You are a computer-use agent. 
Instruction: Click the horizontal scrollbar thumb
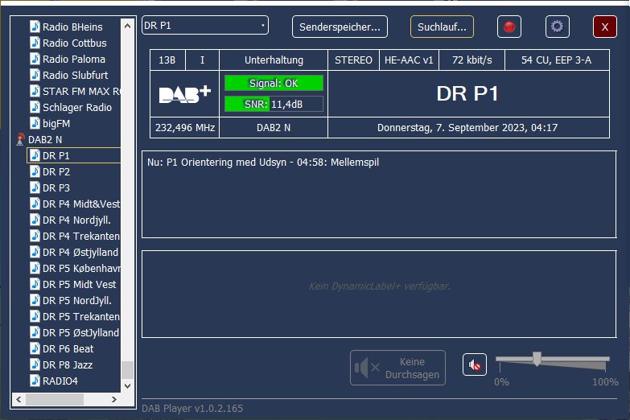(x=55, y=399)
